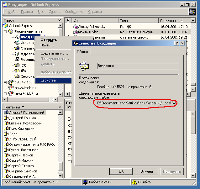Click the file path starting C:\Documents and Settings
Viewport: 200px width, 189px height.
coord(136,103)
